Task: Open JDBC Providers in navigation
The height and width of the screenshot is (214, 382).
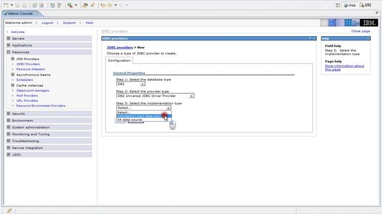Action: (28, 64)
